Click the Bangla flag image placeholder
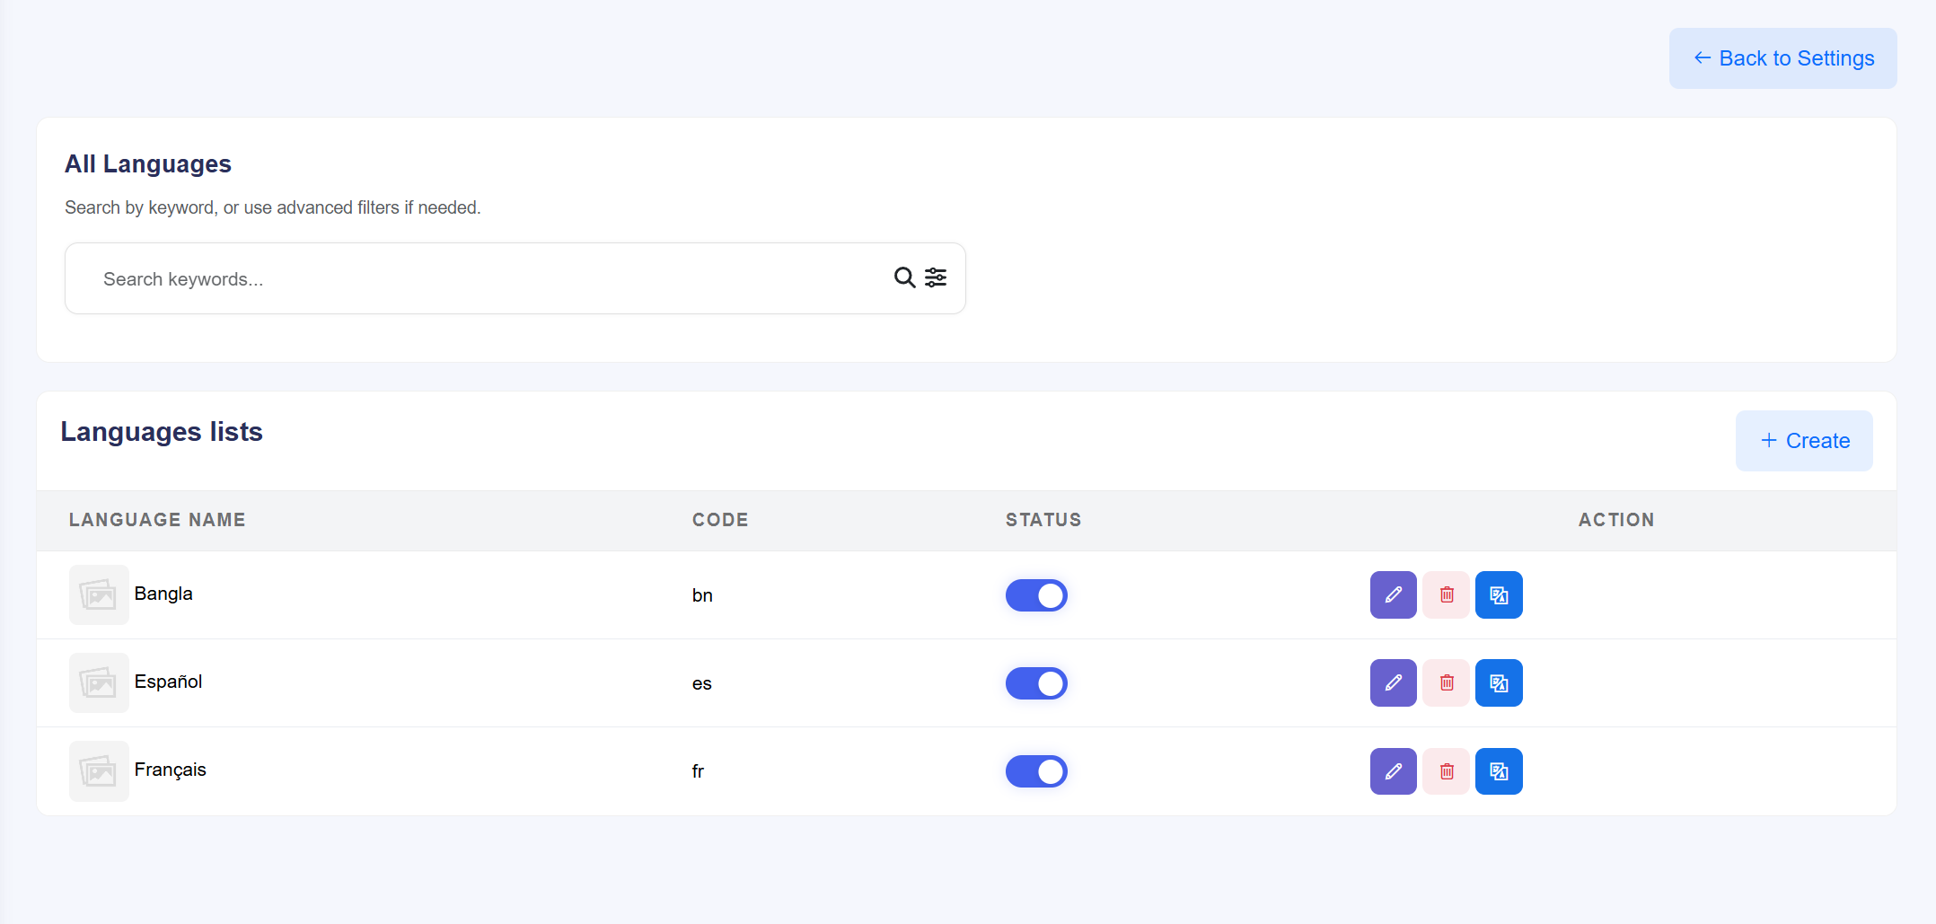 click(99, 594)
